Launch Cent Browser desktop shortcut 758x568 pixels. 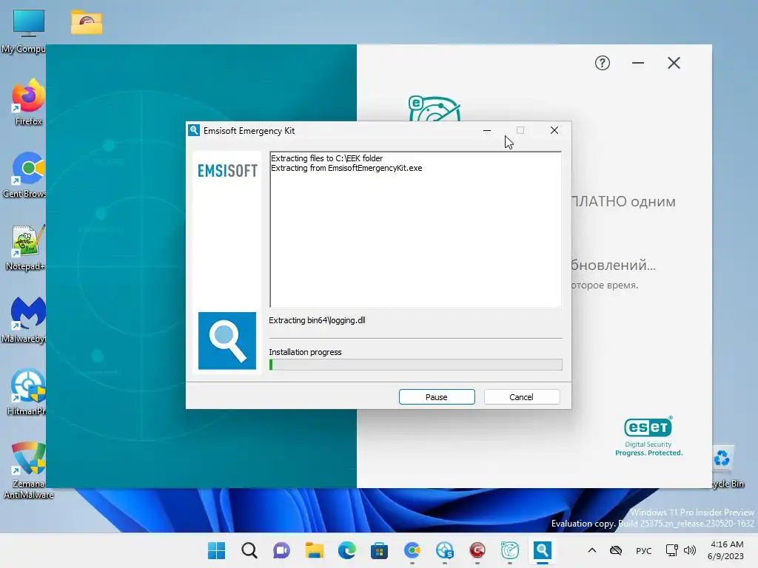tap(25, 175)
